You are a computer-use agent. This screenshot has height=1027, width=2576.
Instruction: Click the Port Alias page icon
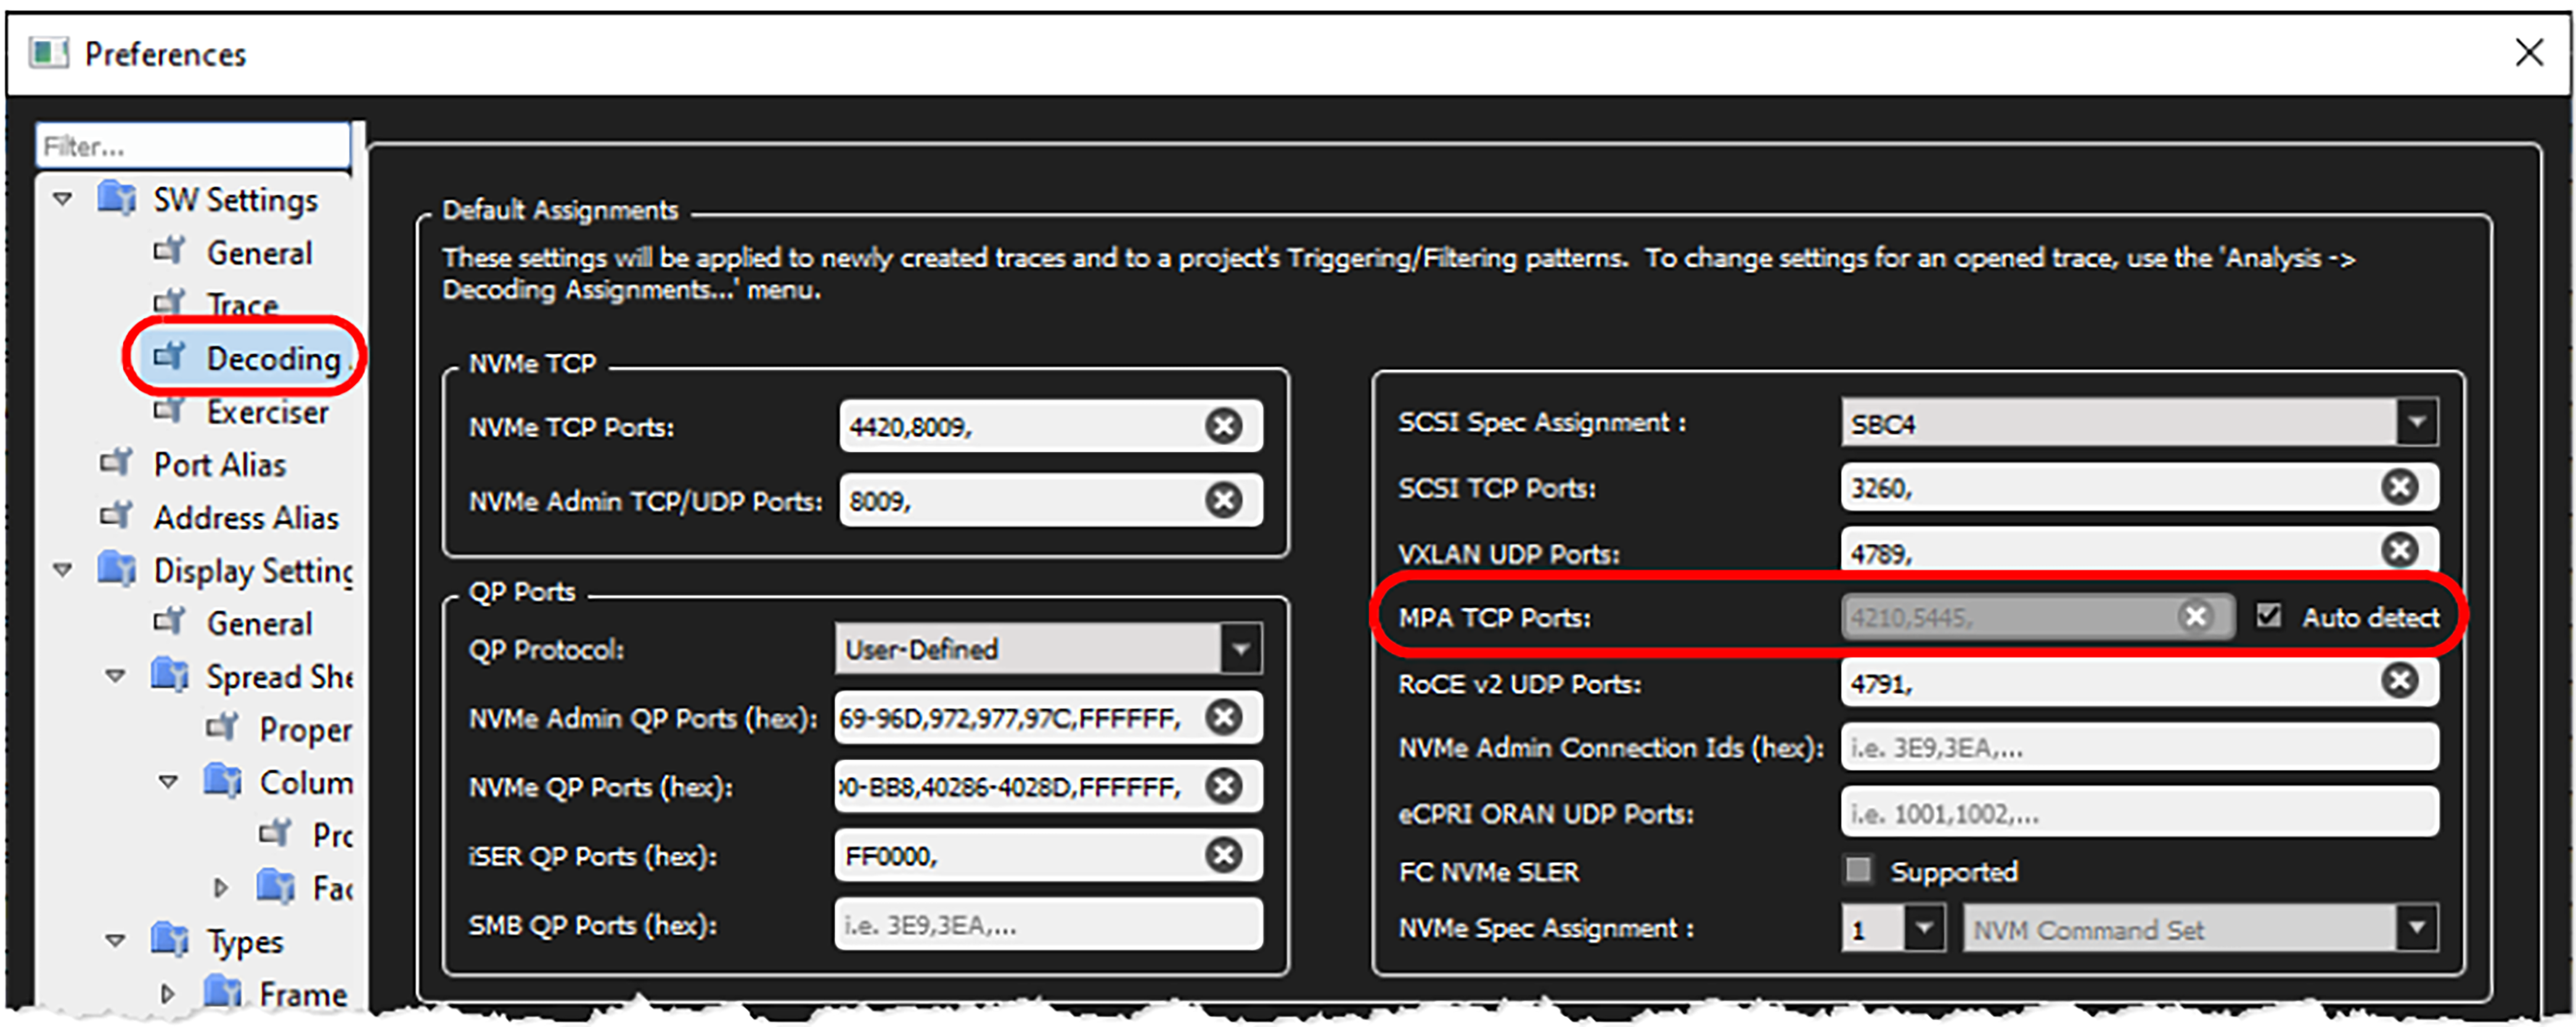pyautogui.click(x=117, y=463)
